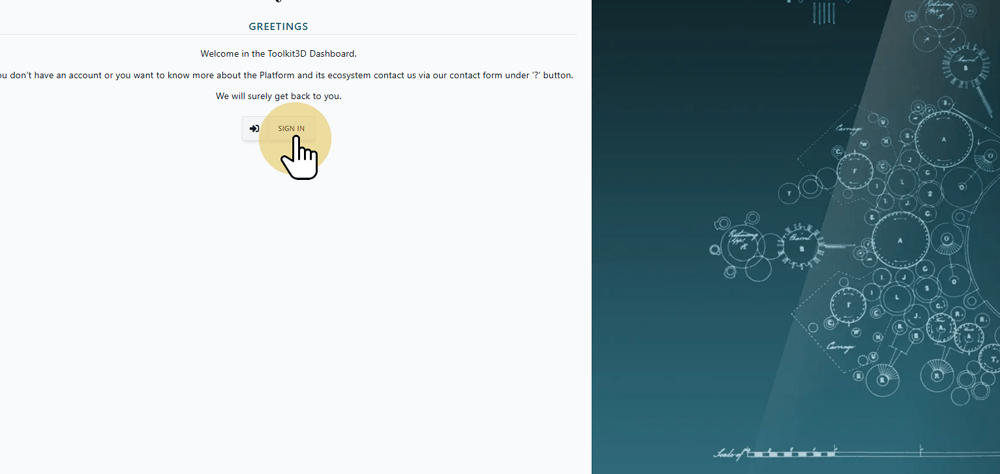Click Retaining label beside horizontal-rod Barrel B
The image size is (1000, 474).
pyautogui.click(x=742, y=238)
